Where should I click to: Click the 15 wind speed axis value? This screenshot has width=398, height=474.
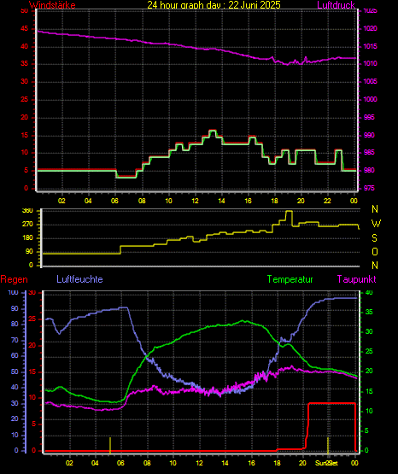(x=24, y=136)
